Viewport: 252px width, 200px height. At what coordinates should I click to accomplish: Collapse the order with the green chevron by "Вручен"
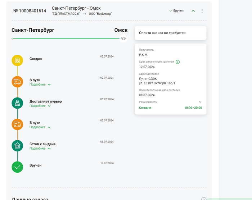[x=193, y=11]
